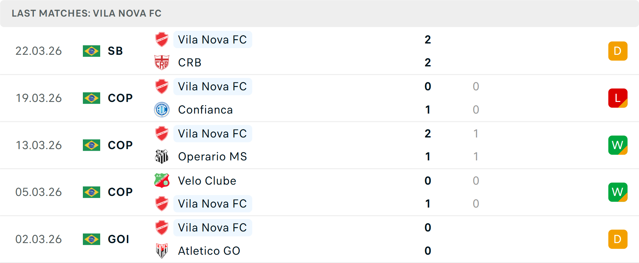Image resolution: width=639 pixels, height=263 pixels.
Task: Select the COP label on the 05.03.26 row
Action: point(119,192)
